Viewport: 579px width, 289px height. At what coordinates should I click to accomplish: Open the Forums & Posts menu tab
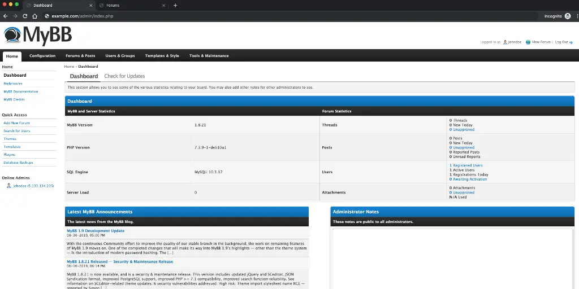pyautogui.click(x=80, y=56)
